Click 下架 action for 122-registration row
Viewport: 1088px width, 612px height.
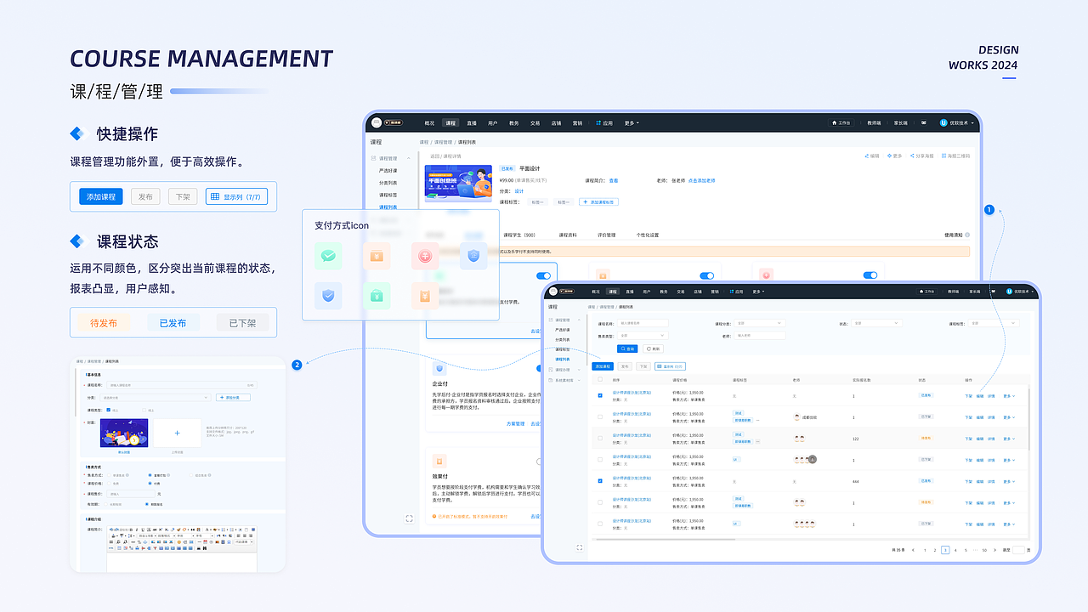(968, 439)
